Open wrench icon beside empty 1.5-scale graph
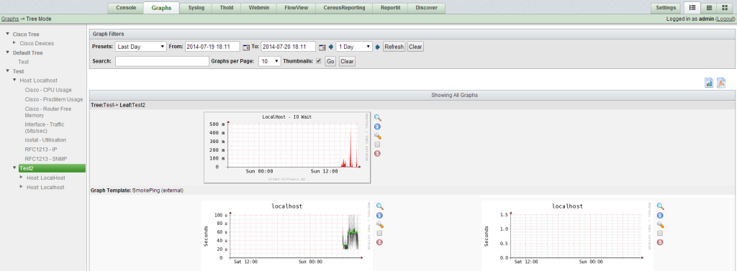Screen dimensions: 737x271 [x=661, y=224]
